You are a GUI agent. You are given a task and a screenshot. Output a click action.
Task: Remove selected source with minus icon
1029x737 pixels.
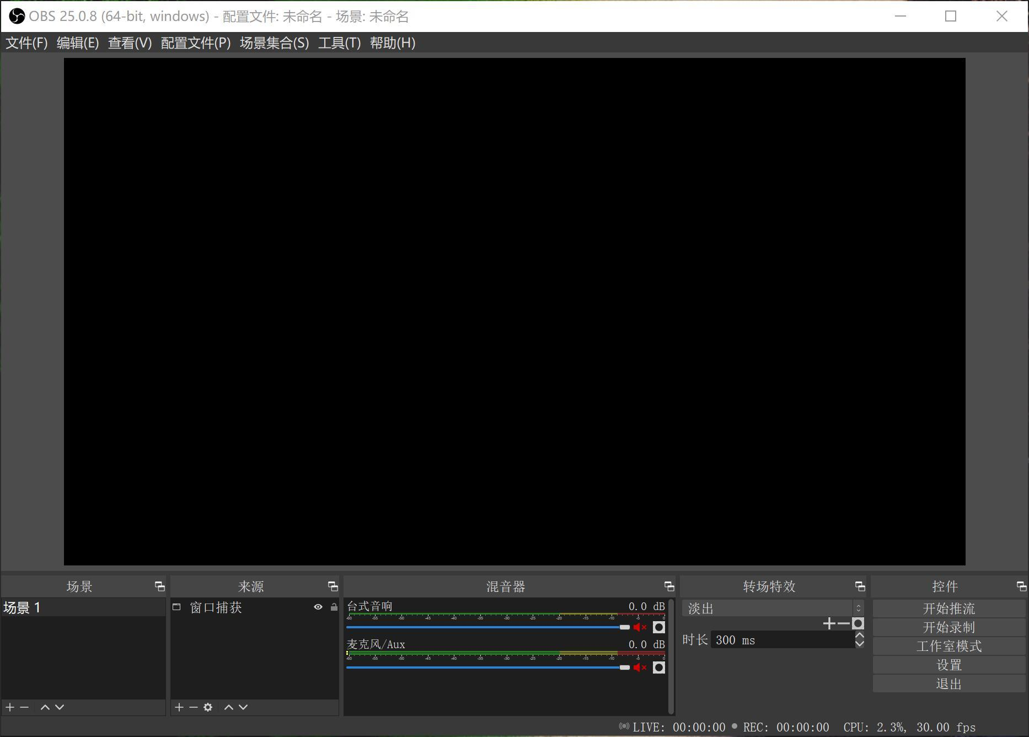(x=194, y=707)
